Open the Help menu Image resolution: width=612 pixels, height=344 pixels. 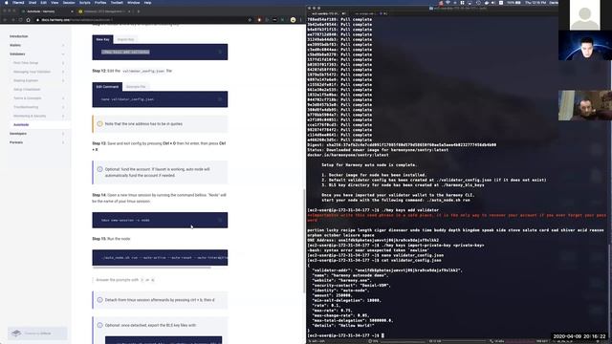[x=147, y=2]
